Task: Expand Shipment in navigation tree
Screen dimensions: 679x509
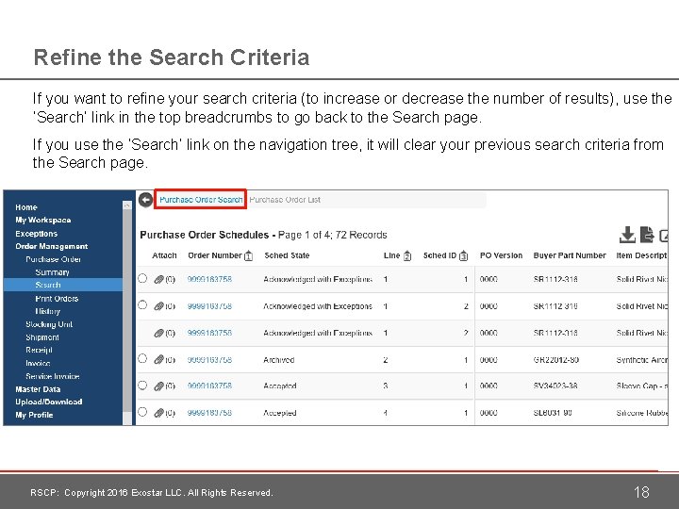Action: 42,337
